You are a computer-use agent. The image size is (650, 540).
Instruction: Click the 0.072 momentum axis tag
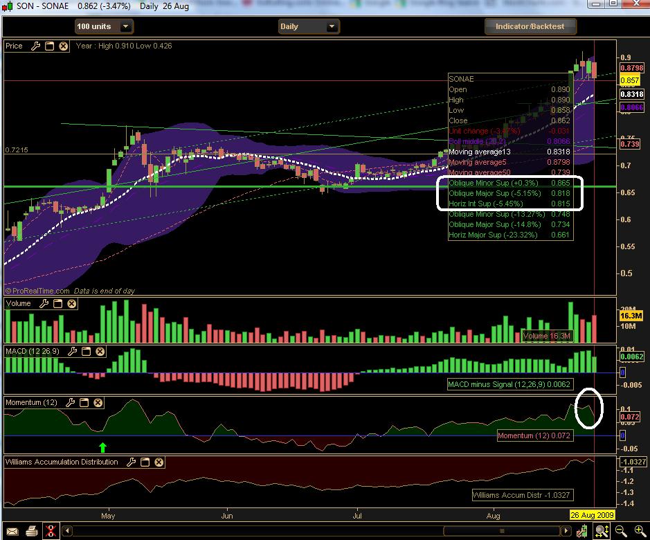[x=630, y=417]
